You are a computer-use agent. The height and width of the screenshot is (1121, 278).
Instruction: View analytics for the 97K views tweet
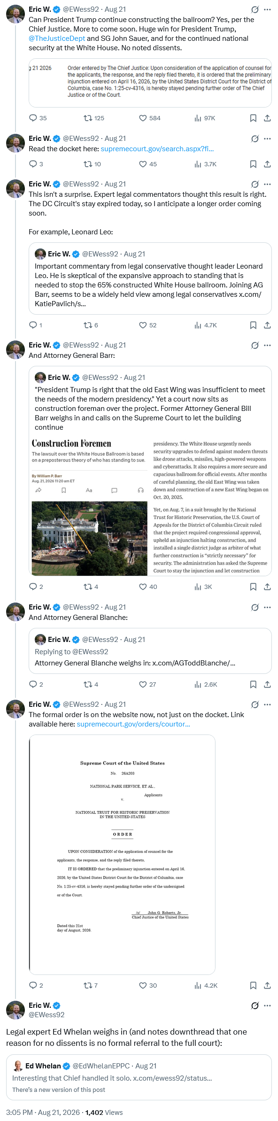click(205, 118)
